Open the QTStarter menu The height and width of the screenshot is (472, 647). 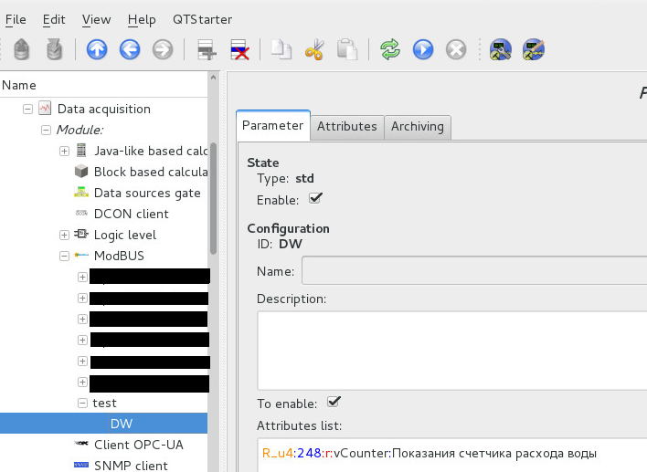[202, 19]
